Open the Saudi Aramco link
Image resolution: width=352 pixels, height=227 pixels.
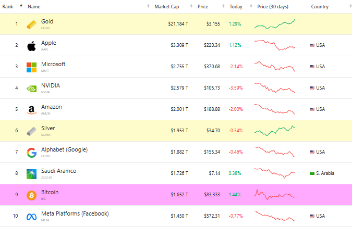click(x=58, y=171)
